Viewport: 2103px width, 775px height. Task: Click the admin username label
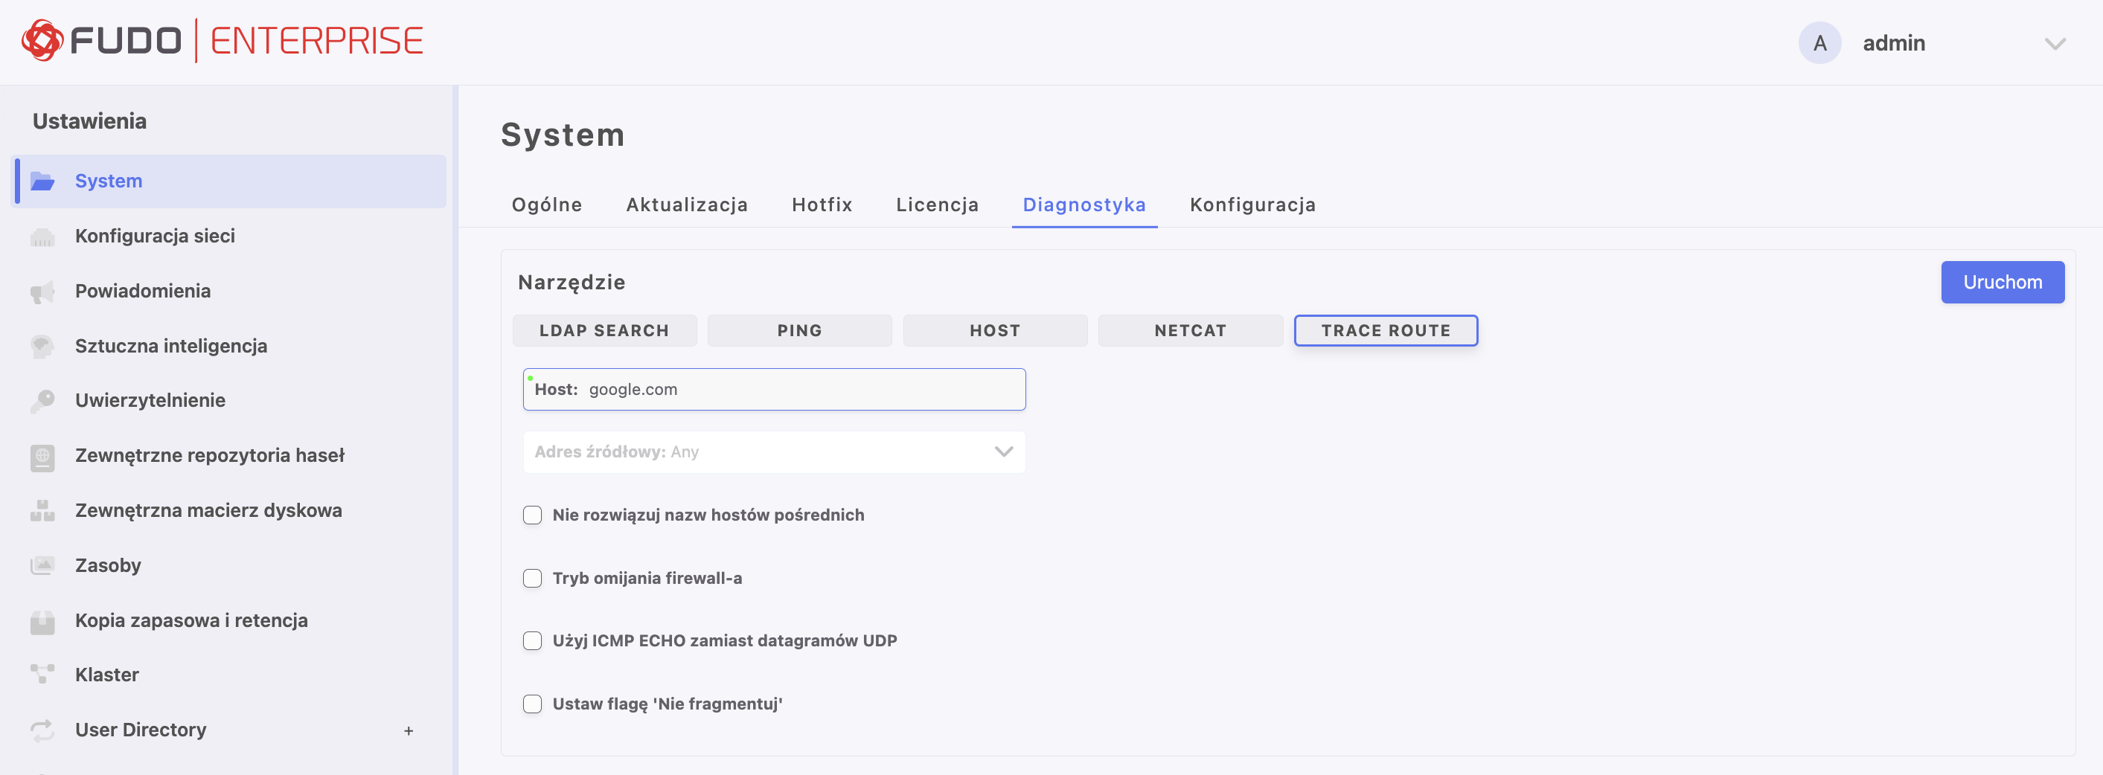pos(1893,43)
